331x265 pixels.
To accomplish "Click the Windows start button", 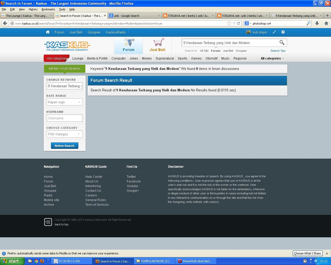I will click(12, 261).
